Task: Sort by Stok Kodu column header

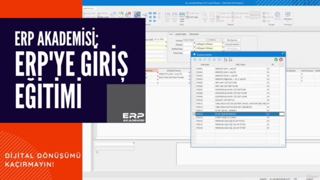Action: pos(205,64)
